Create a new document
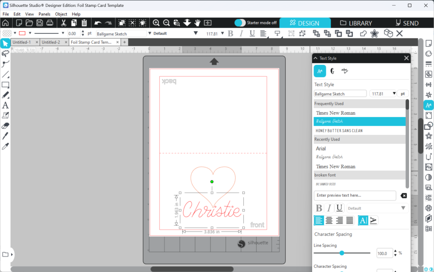 pyautogui.click(x=19, y=23)
